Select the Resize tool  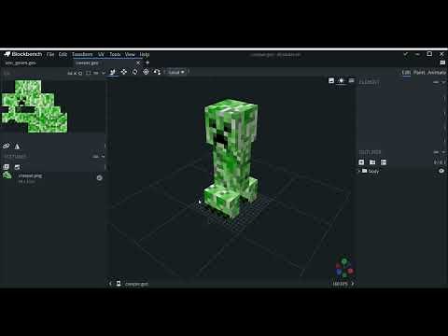124,72
